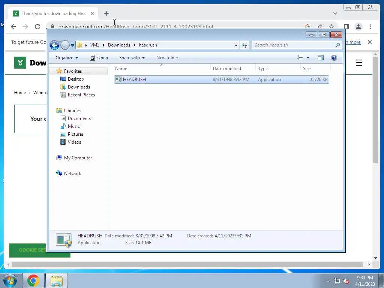
Task: Select Network in navigation pane
Action: pyautogui.click(x=72, y=174)
